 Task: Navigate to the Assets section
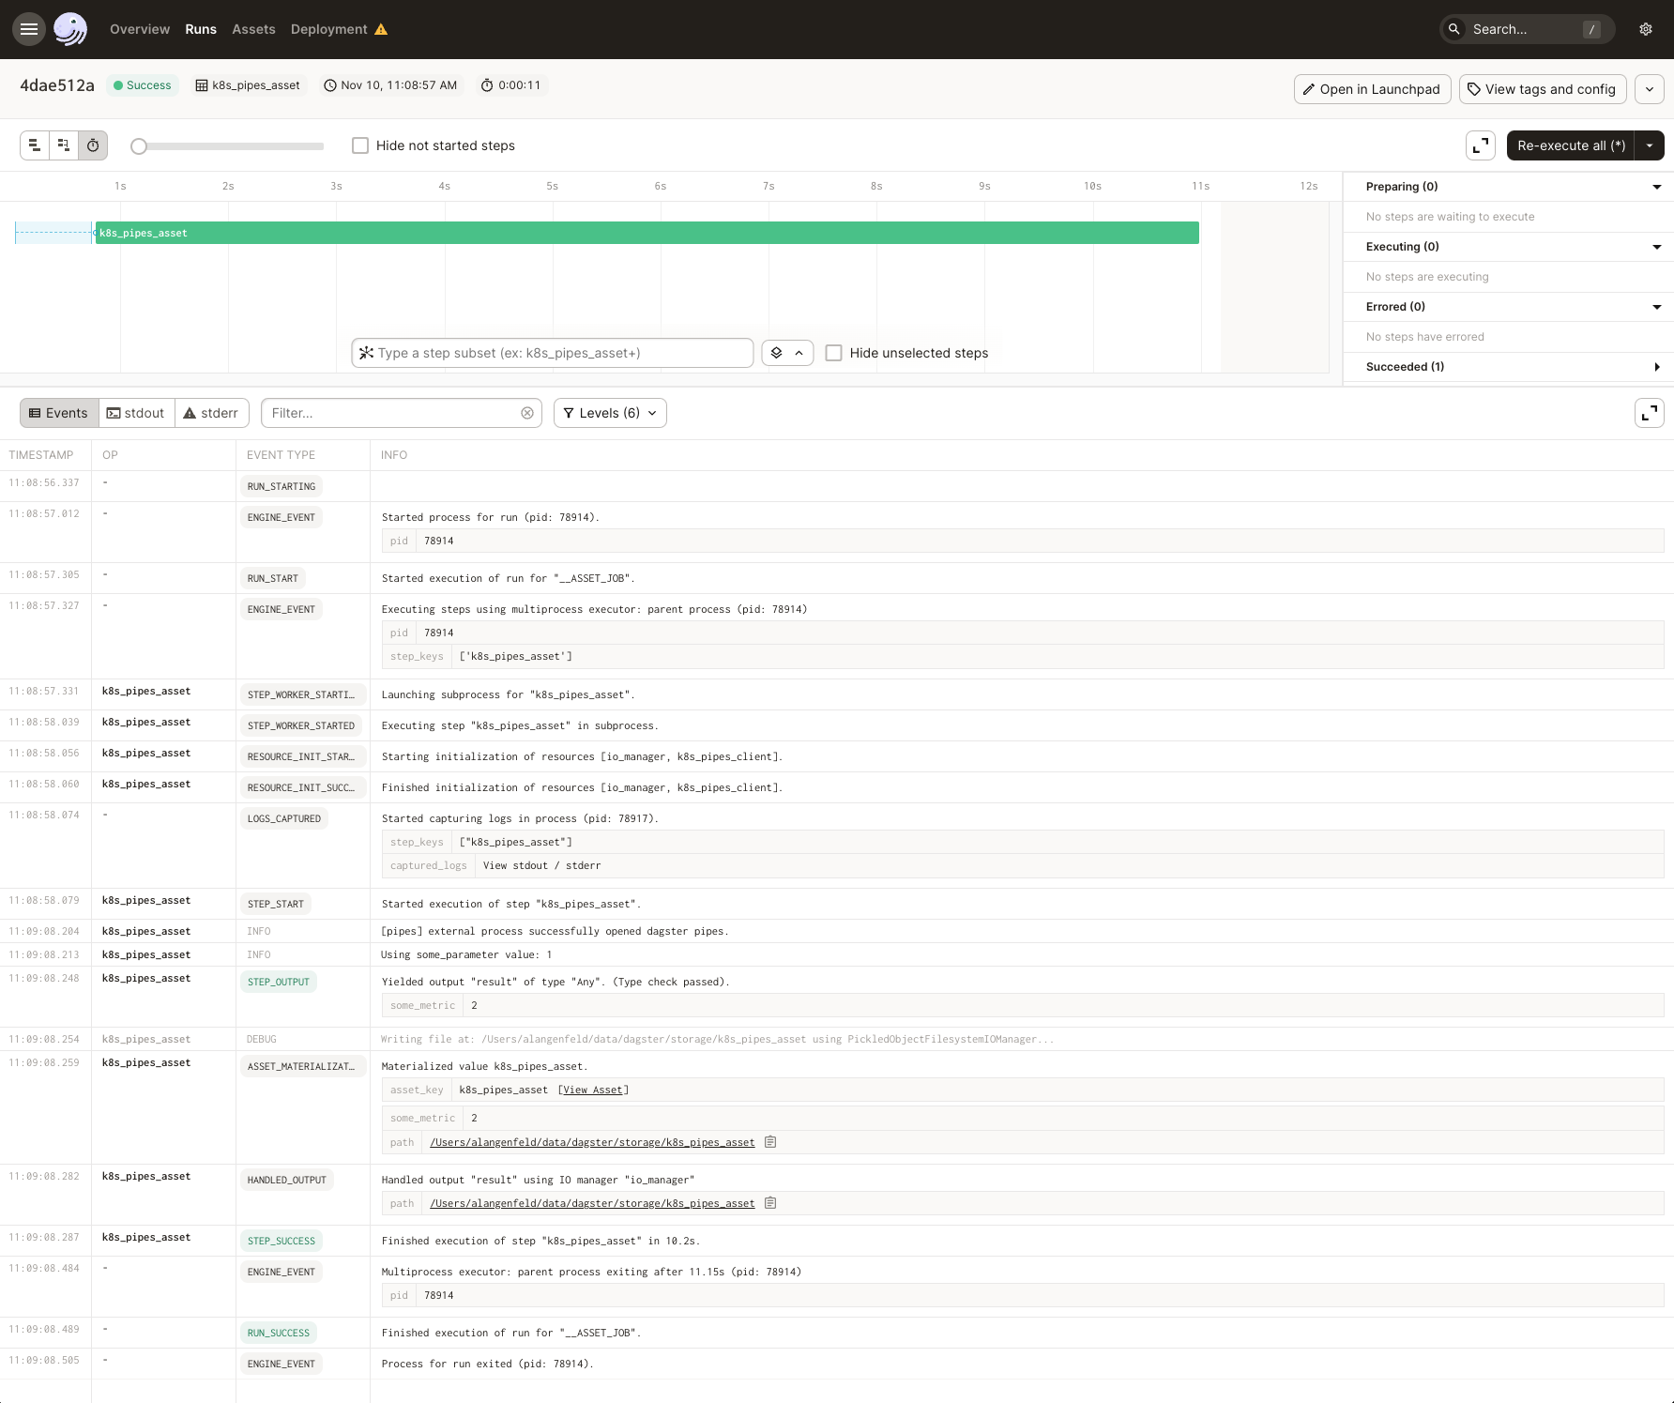click(253, 29)
